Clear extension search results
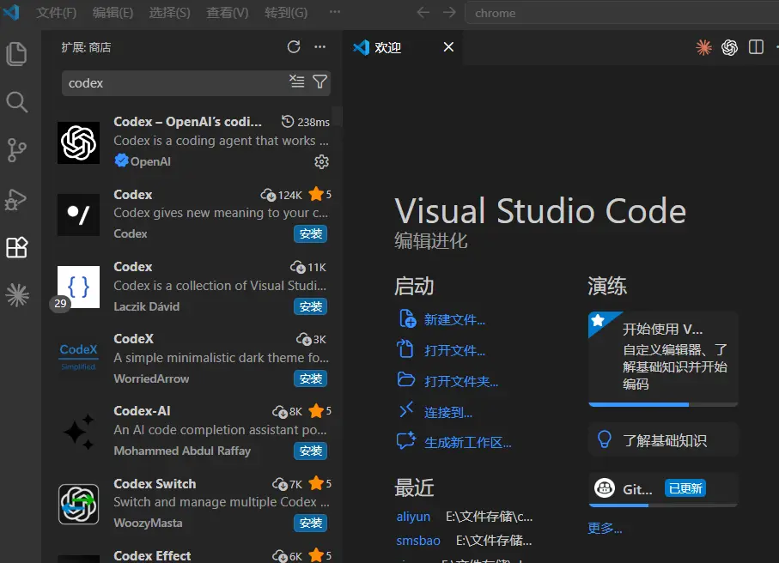This screenshot has width=779, height=563. pyautogui.click(x=297, y=82)
